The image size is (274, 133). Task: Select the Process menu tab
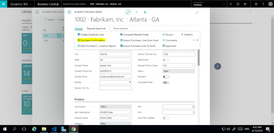tap(79, 28)
